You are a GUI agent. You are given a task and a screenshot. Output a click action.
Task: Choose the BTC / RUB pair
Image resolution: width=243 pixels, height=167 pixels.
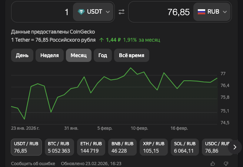[x=59, y=147]
